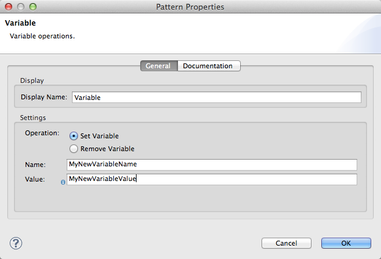Click the bold Variable heading

[x=20, y=23]
